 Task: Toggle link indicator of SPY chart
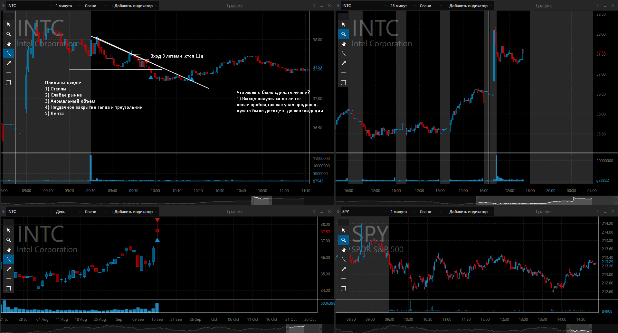pyautogui.click(x=338, y=212)
